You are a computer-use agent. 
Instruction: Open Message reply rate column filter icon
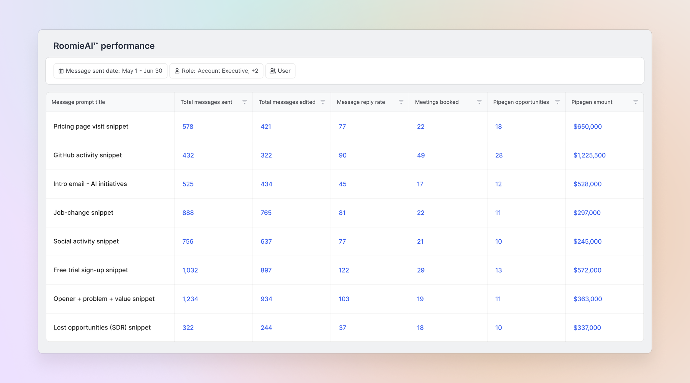(x=401, y=102)
